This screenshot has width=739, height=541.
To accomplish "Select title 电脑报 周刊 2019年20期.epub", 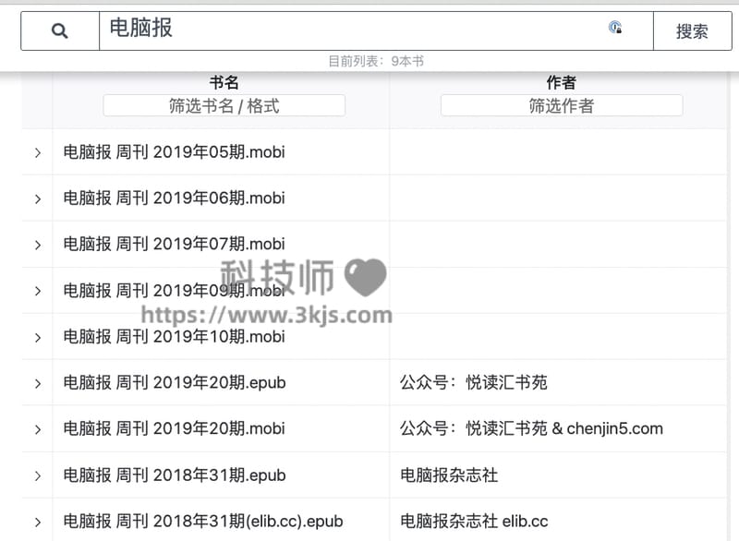I will pos(175,383).
